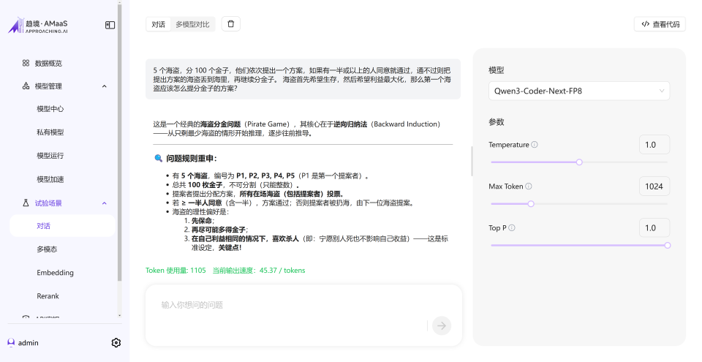Click the admin user avatar icon
Screen dimensions: 702x362
pyautogui.click(x=11, y=342)
